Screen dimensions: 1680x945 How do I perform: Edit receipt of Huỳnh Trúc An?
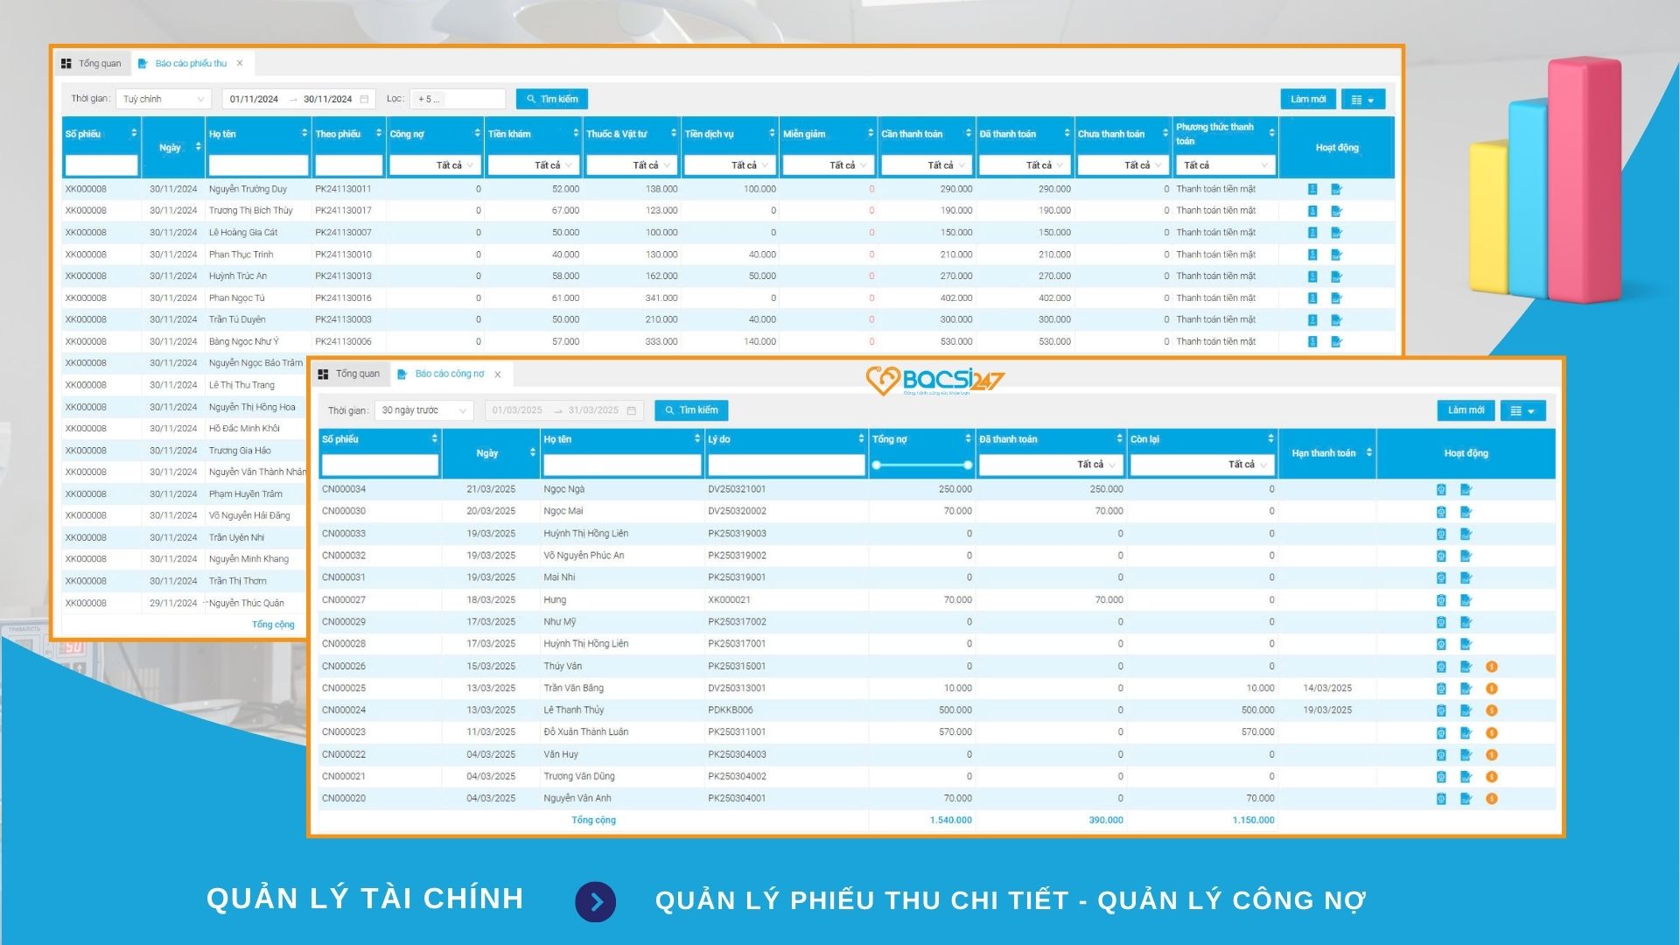(x=1336, y=276)
